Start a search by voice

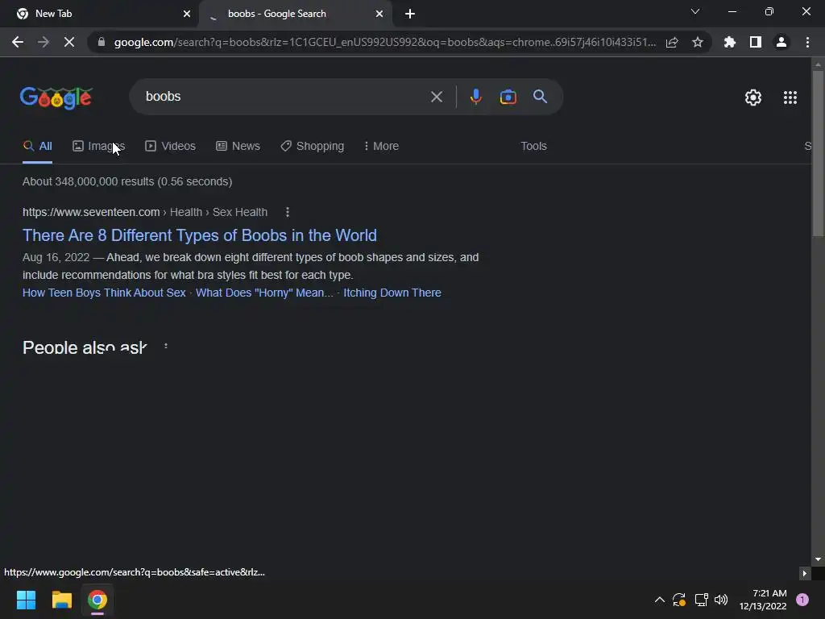pos(475,97)
